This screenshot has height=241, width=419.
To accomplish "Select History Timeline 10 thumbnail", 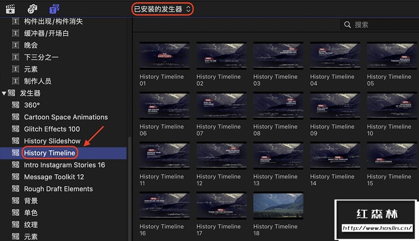I will 392,106.
